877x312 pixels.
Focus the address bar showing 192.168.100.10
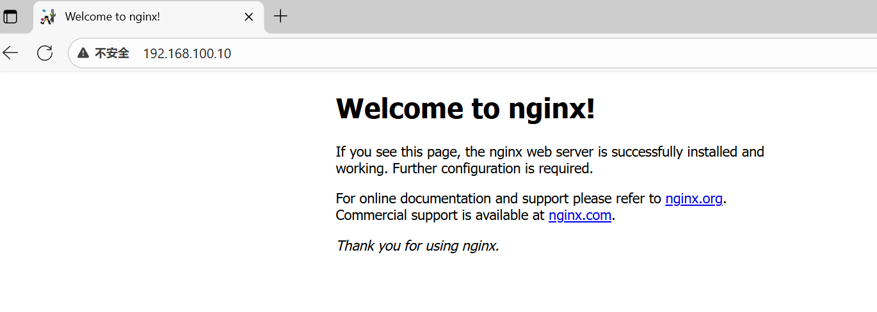(x=472, y=54)
